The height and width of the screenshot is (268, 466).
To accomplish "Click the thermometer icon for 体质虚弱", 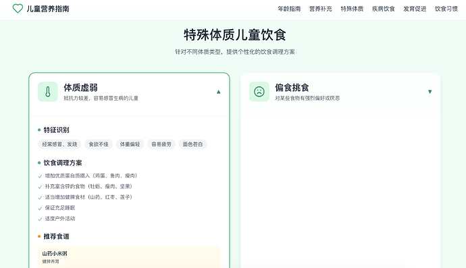I will (48, 92).
